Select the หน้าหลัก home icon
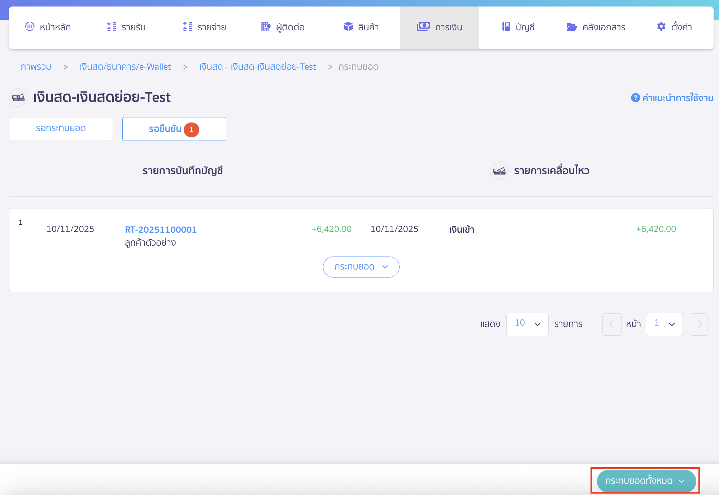719x495 pixels. coord(30,27)
